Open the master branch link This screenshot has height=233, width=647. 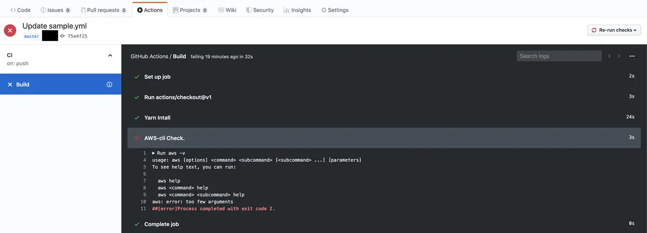pos(31,36)
